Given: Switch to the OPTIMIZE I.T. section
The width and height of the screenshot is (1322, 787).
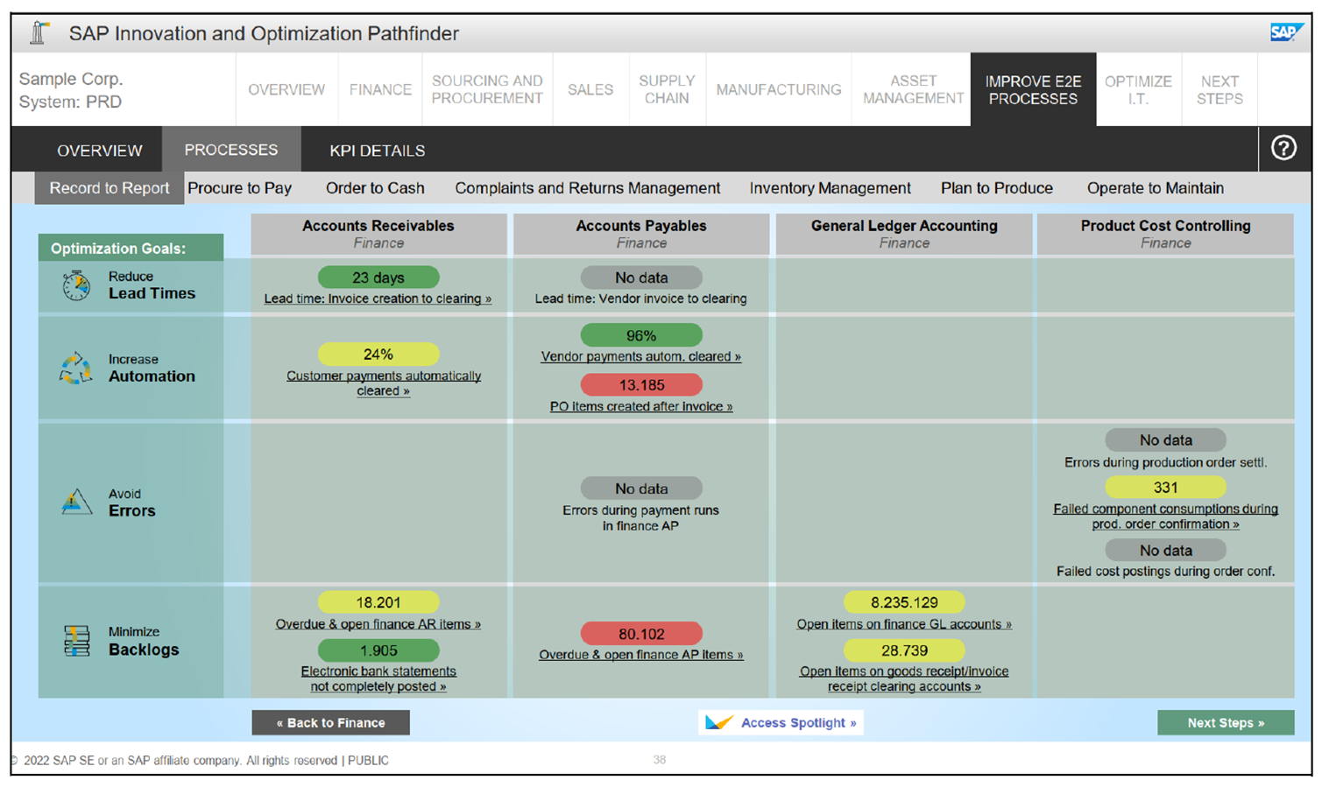Looking at the screenshot, I should (x=1138, y=89).
